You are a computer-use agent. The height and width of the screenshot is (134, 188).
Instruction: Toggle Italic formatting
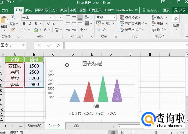(29, 24)
